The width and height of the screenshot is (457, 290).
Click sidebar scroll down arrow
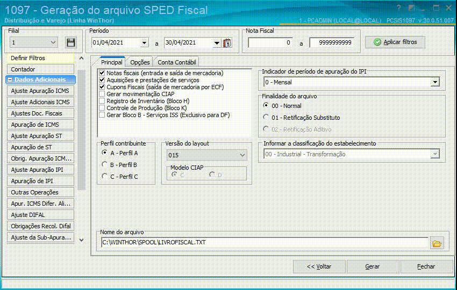coord(81,240)
